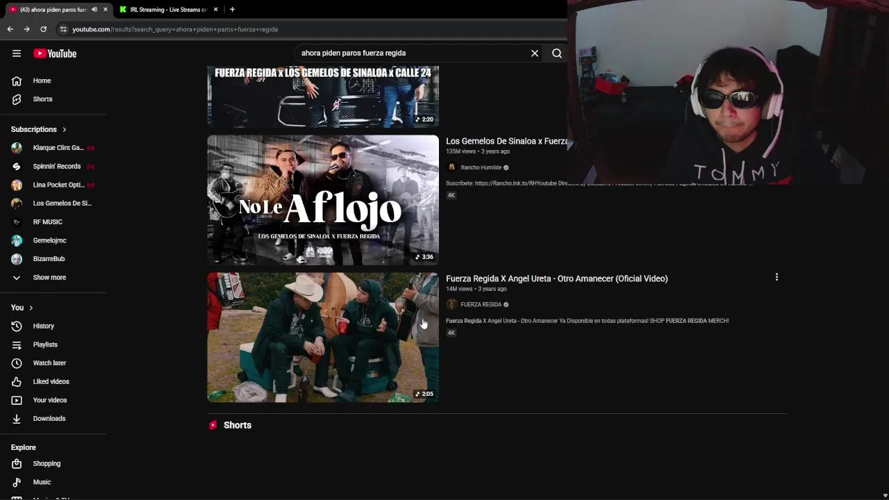This screenshot has height=500, width=889.
Task: Open the three-dot menu for Otro Amanecer
Action: (776, 277)
